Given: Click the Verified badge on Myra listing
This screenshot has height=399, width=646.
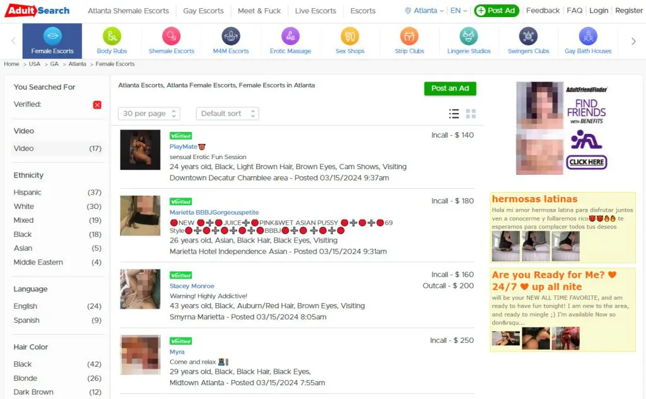Looking at the screenshot, I should tap(181, 342).
